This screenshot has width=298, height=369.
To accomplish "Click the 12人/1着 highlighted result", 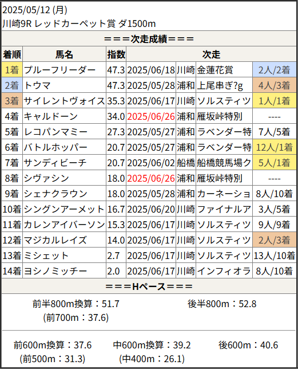I will tap(275, 147).
